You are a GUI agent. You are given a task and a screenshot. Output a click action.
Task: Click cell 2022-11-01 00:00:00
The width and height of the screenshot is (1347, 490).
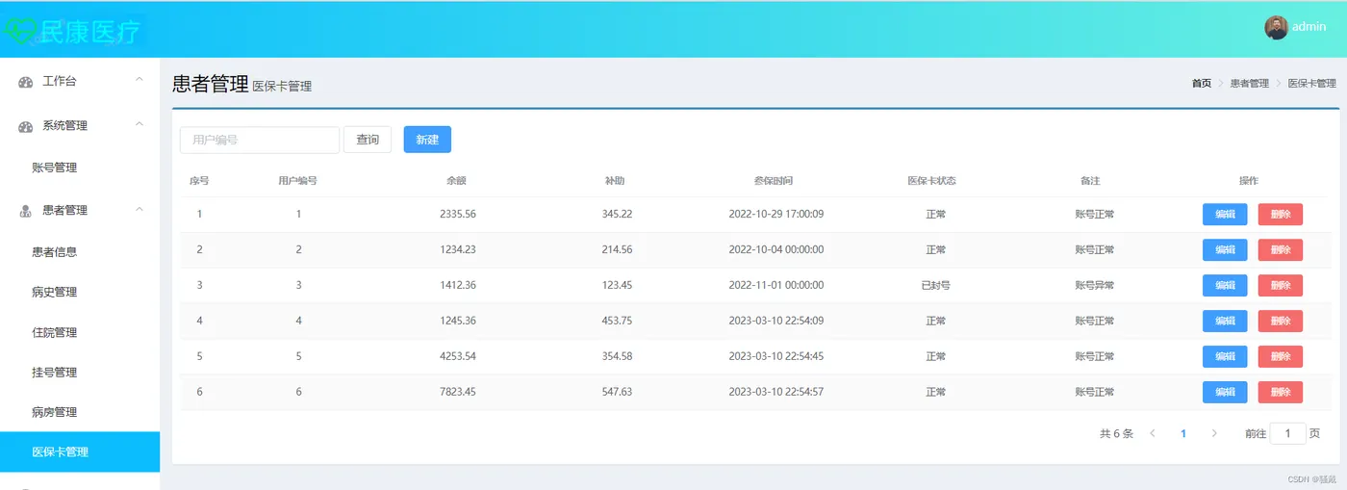point(776,285)
